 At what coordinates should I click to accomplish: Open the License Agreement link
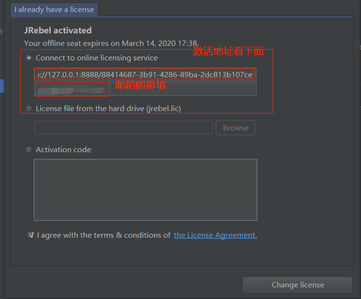coord(216,235)
